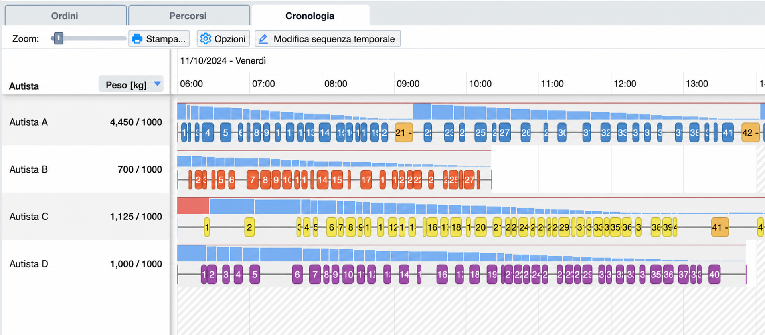Select orange stop 21 of Autista A
The image size is (765, 335).
coord(403,132)
